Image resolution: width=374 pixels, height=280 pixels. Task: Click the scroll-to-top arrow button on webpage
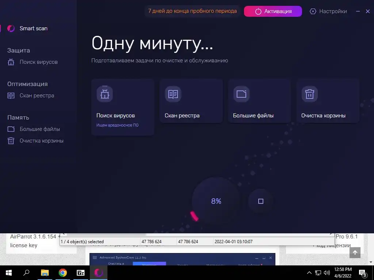[355, 253]
